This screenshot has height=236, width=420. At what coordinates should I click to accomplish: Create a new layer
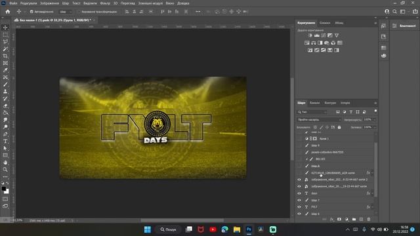click(361, 219)
